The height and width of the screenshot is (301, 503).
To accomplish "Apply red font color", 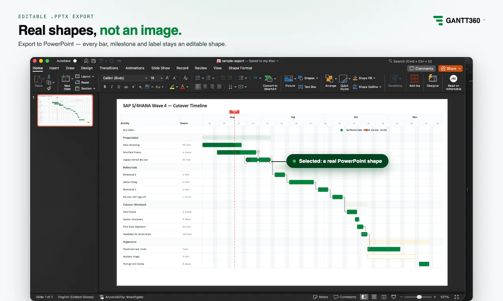I will point(182,87).
